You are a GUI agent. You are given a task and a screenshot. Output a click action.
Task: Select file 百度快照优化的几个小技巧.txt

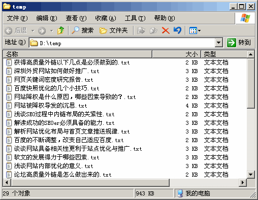tap(57, 88)
